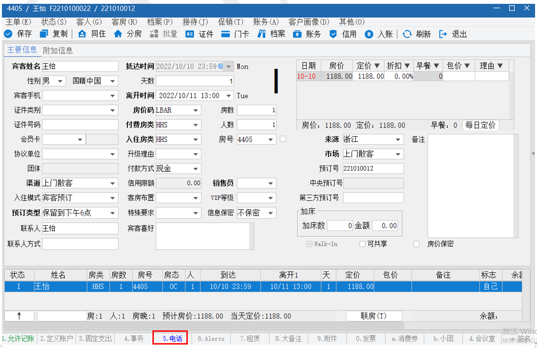Screen dimensions: 537x348
Task: Enable the 房价保密 checkbox
Action: pyautogui.click(x=416, y=244)
